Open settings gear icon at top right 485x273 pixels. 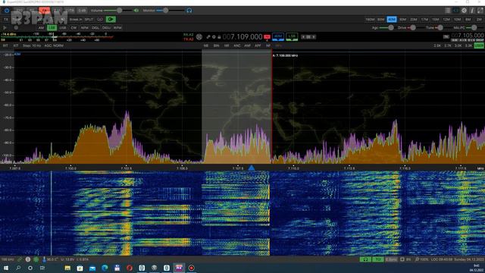(x=464, y=11)
